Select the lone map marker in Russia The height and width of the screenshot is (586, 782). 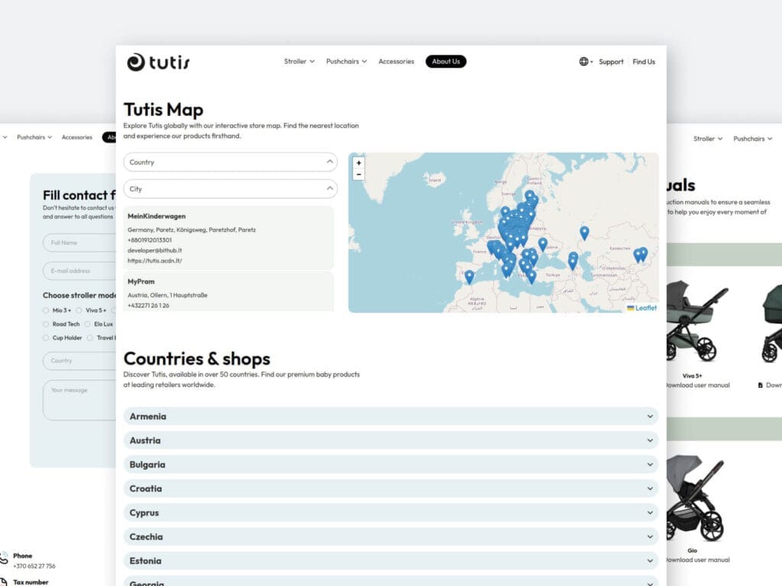[x=584, y=232]
